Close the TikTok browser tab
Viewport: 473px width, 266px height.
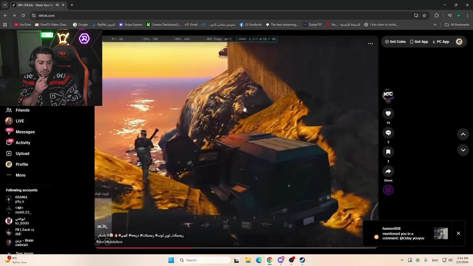click(63, 5)
